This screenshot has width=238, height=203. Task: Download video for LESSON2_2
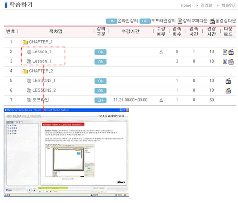(228, 91)
